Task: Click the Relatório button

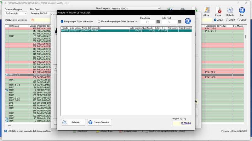Action: [73, 122]
